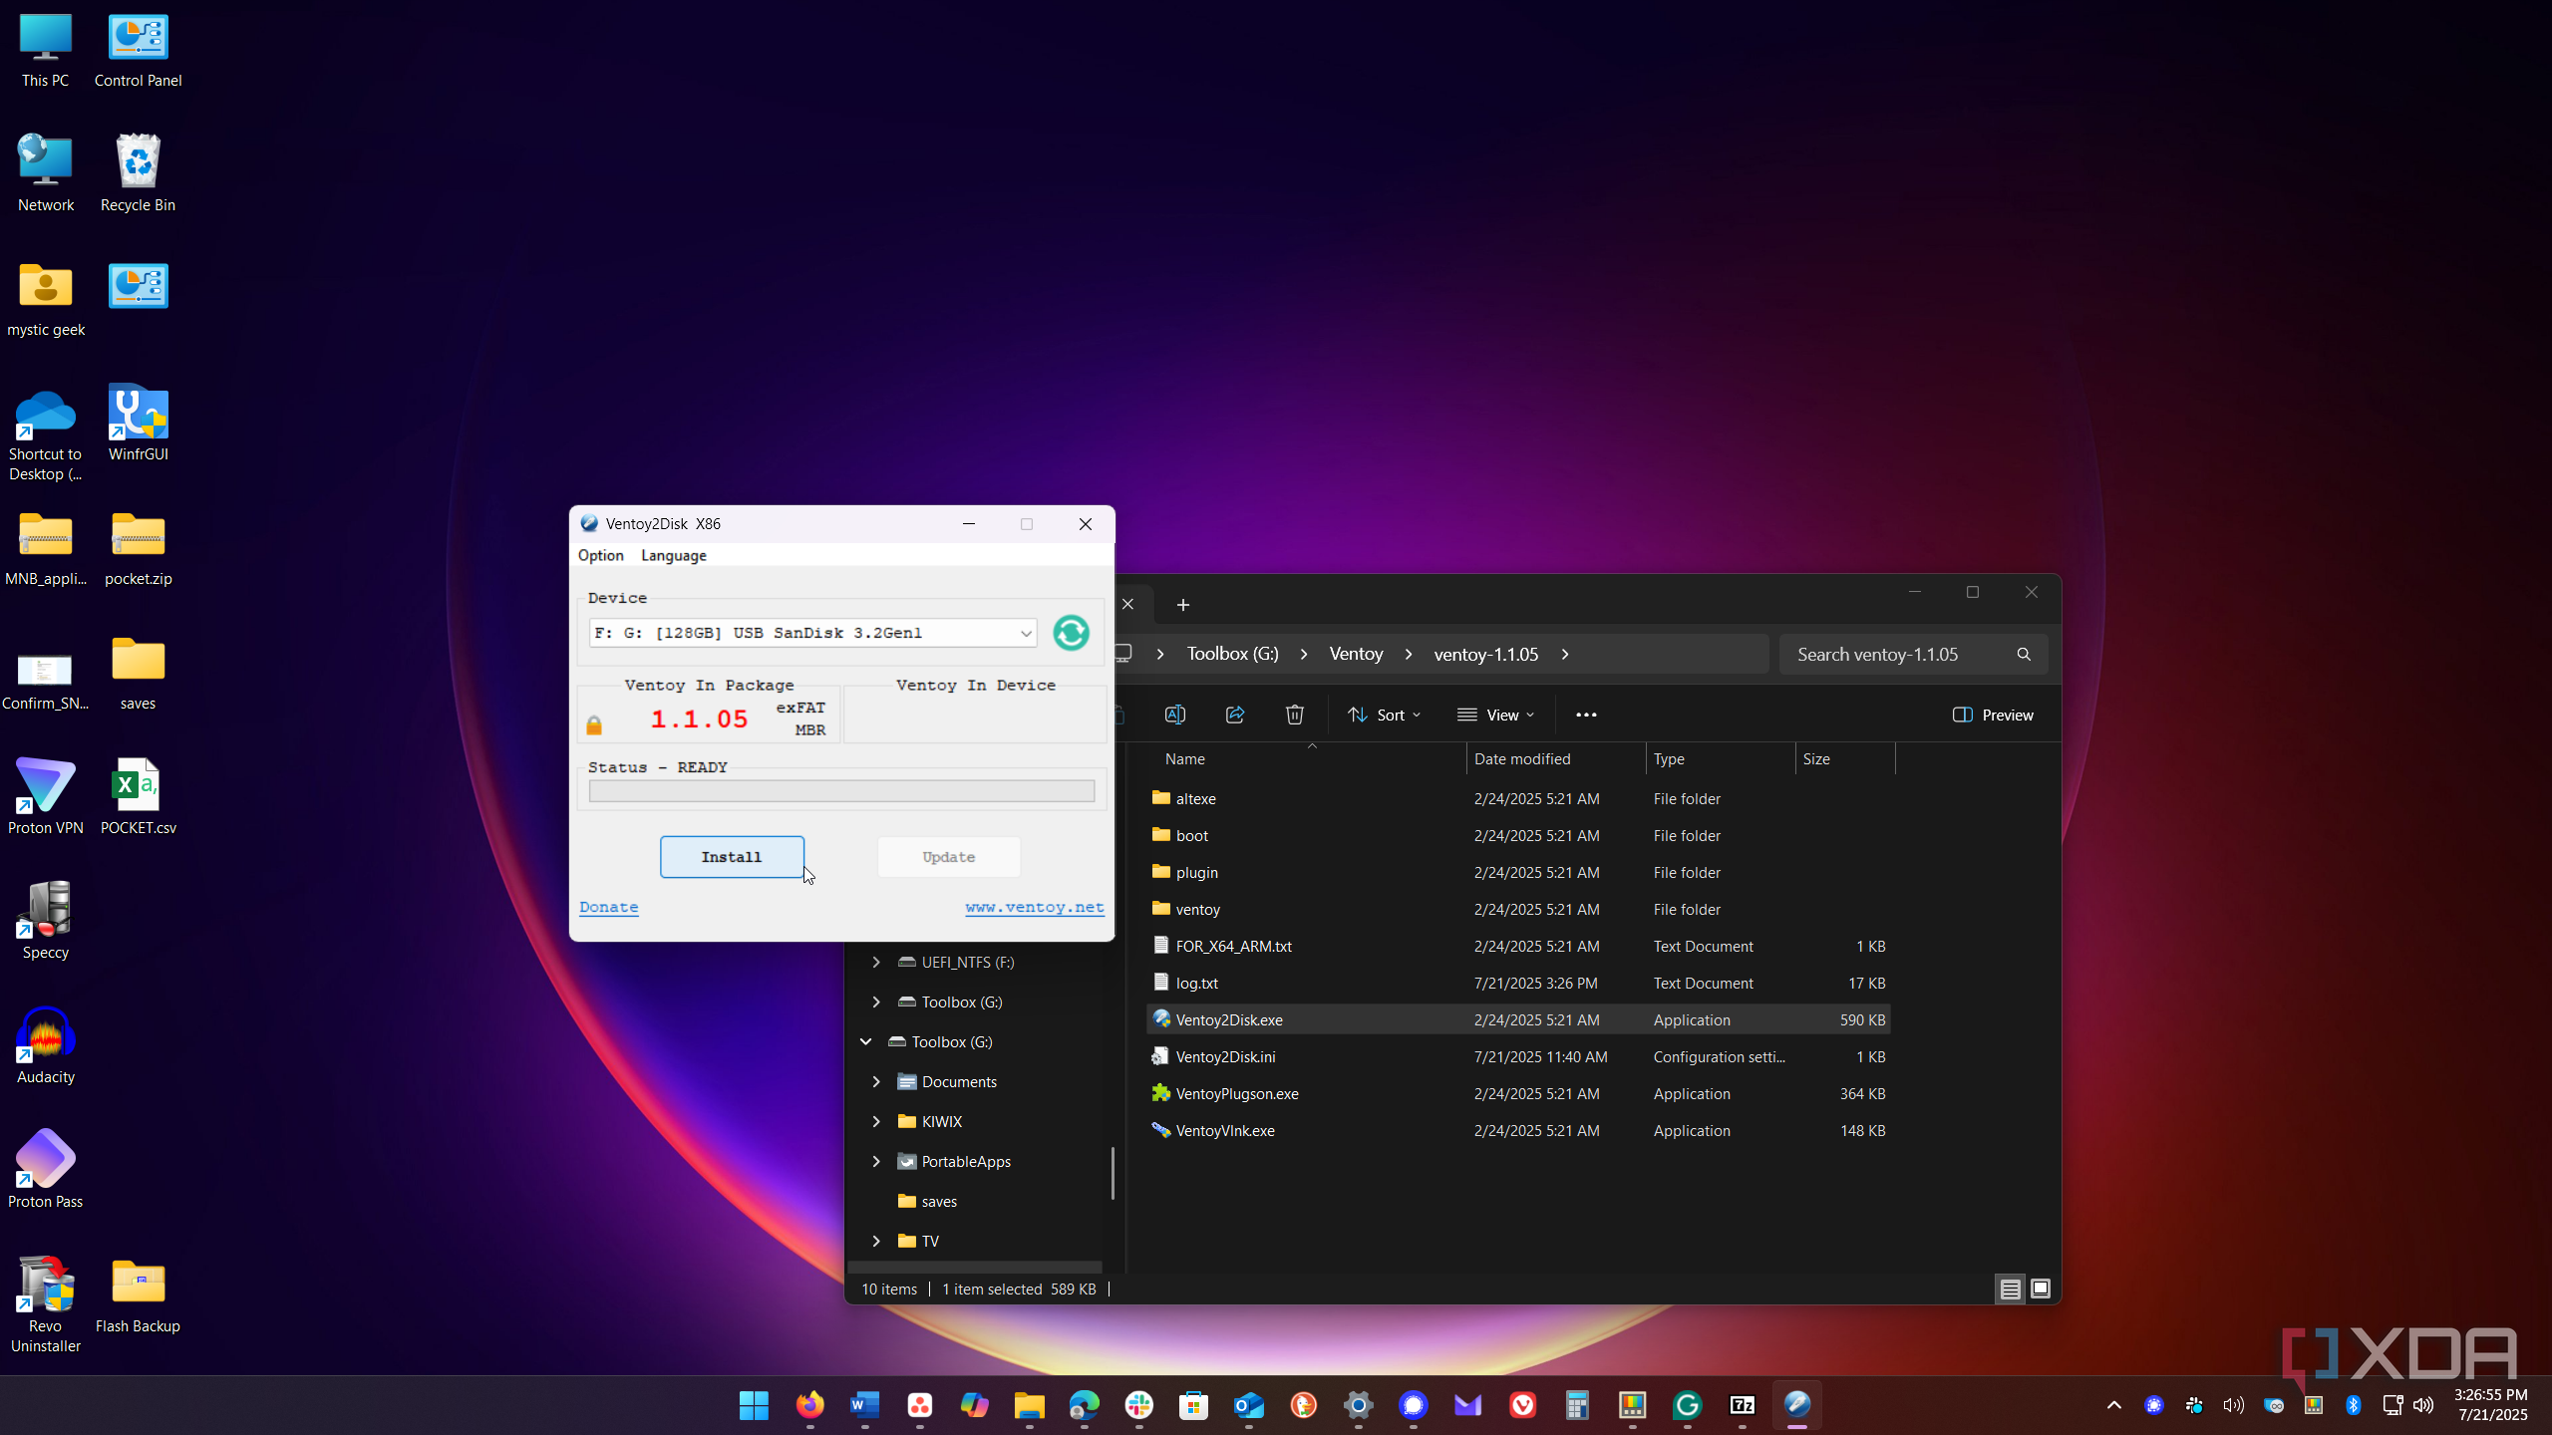Viewport: 2552px width, 1435px height.
Task: Expand the UEFI_NTFS (F:) tree node
Action: tap(875, 962)
